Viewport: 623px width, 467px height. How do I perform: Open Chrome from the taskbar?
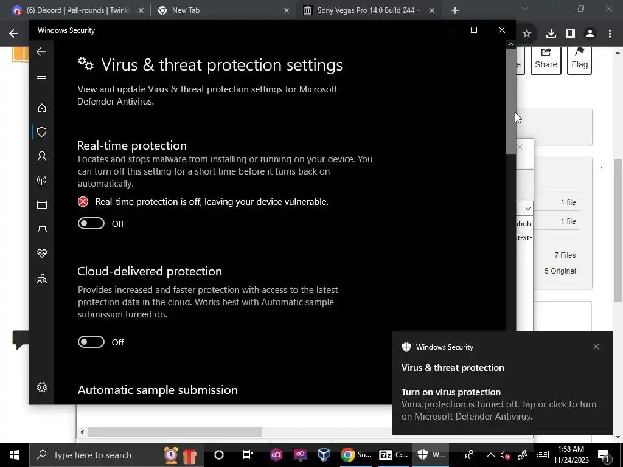pyautogui.click(x=357, y=455)
